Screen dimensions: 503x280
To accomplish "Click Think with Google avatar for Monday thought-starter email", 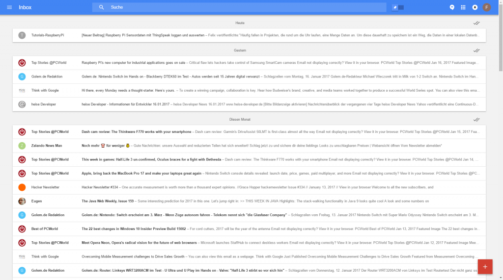I will 22,90.
